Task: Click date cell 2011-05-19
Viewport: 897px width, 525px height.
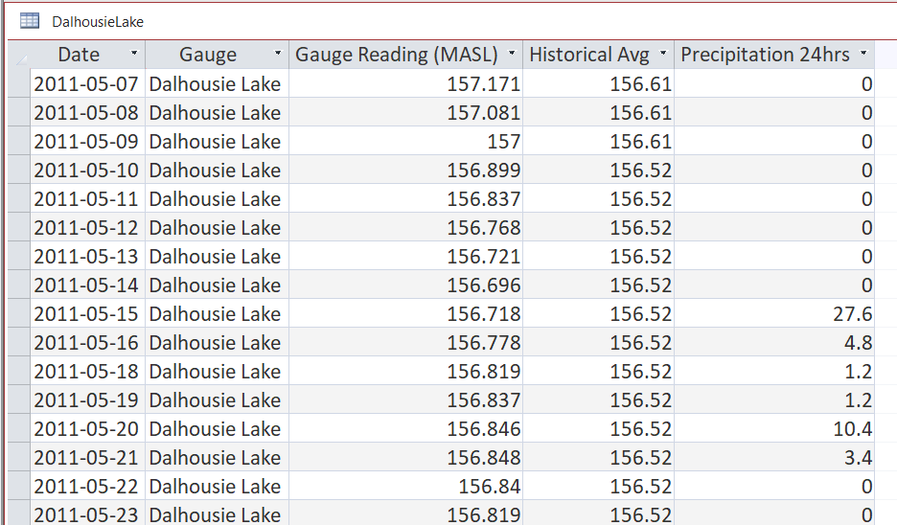Action: [x=86, y=399]
